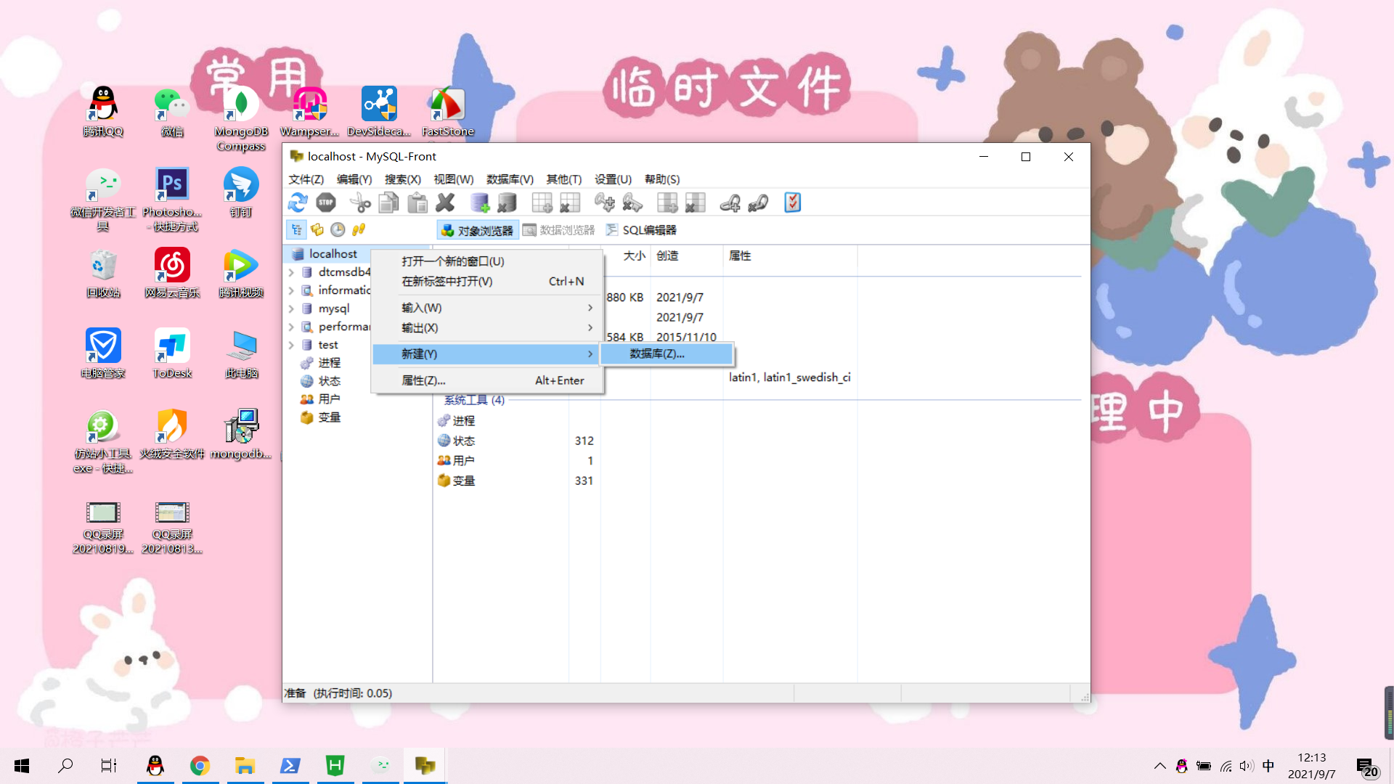The height and width of the screenshot is (784, 1394).
Task: Open the 编辑(Y) menu
Action: pos(354,179)
